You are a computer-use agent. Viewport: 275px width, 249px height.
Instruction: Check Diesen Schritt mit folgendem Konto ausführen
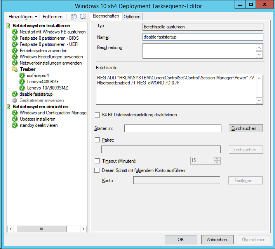[x=97, y=170]
